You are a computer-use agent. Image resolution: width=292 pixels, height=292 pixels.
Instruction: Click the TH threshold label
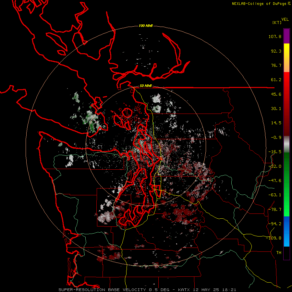[279, 253]
